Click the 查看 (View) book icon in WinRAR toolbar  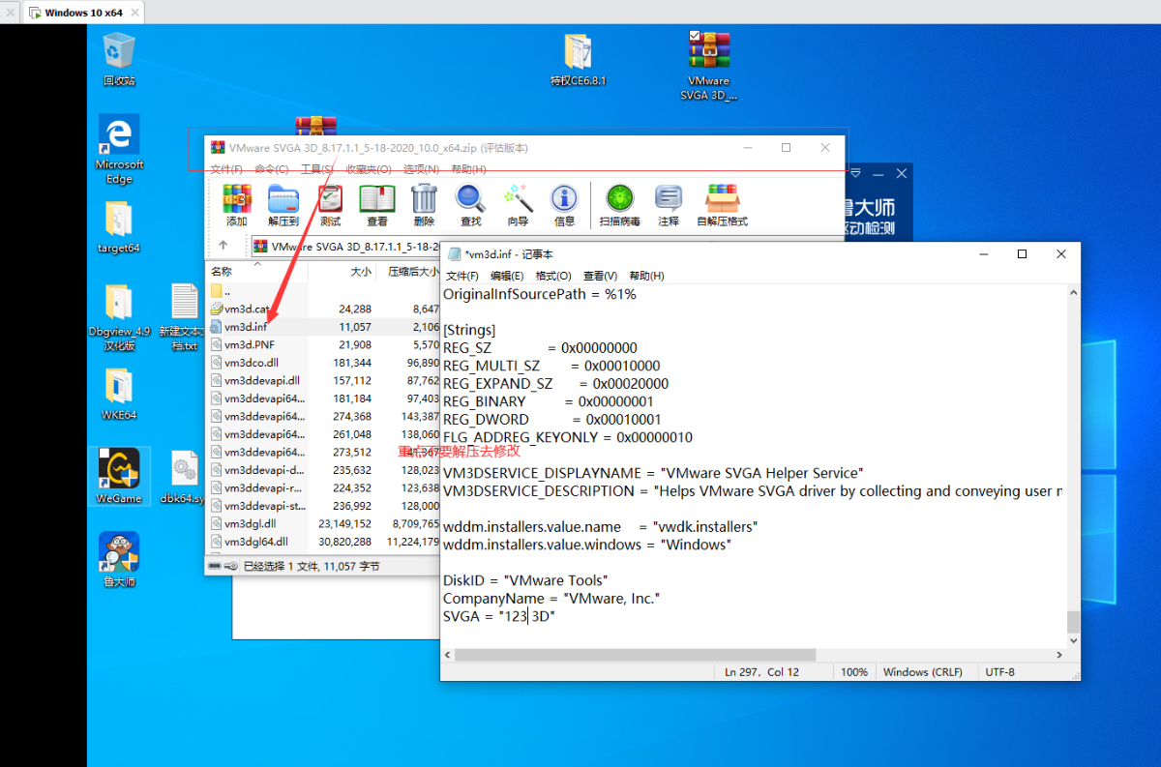(376, 206)
